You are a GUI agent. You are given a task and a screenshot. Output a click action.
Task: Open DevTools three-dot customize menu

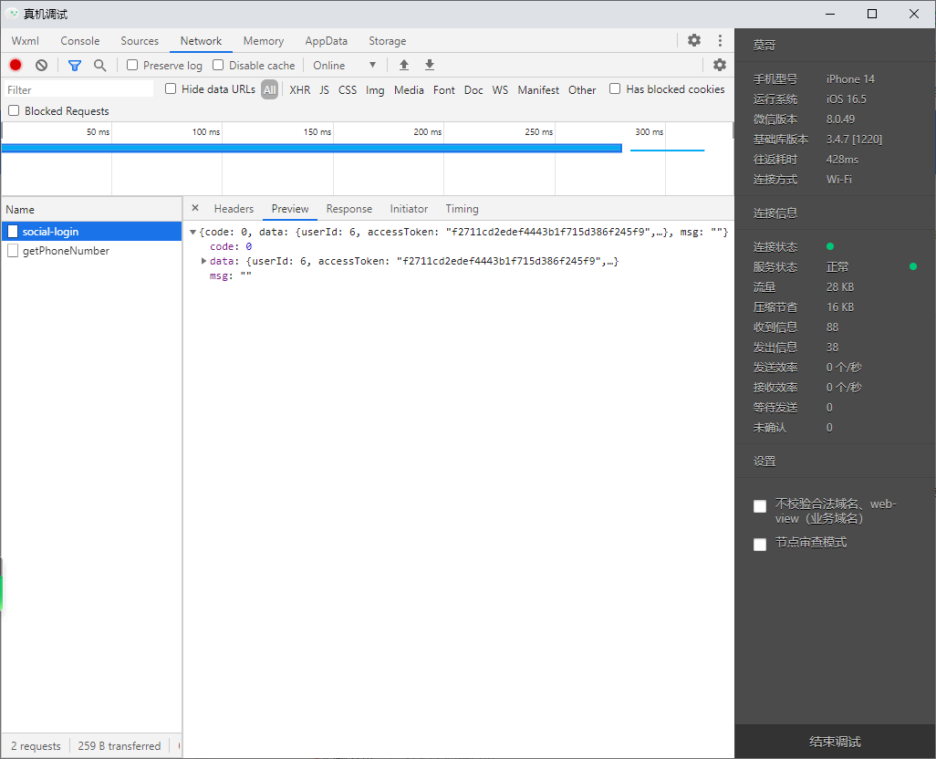(x=720, y=40)
